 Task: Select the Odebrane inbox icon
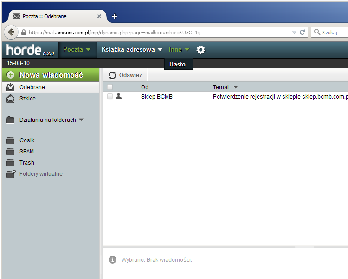pyautogui.click(x=11, y=87)
